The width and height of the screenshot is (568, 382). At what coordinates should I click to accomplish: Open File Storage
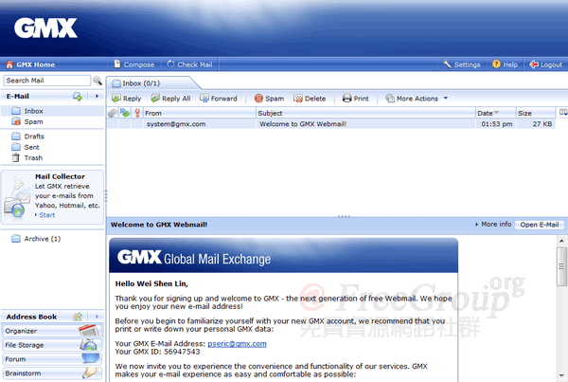point(52,345)
